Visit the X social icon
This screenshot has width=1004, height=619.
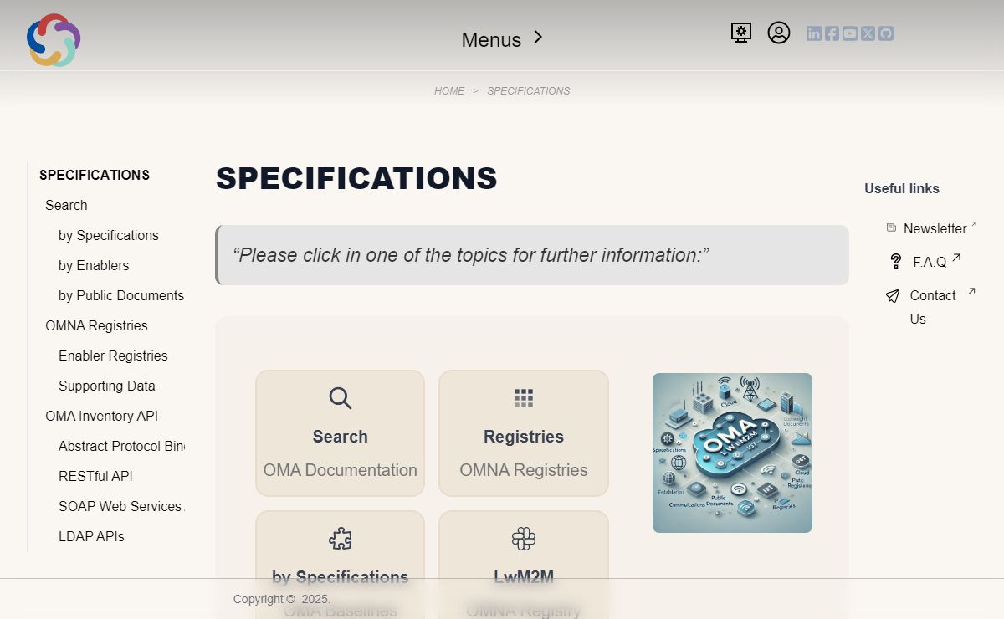[x=868, y=33]
